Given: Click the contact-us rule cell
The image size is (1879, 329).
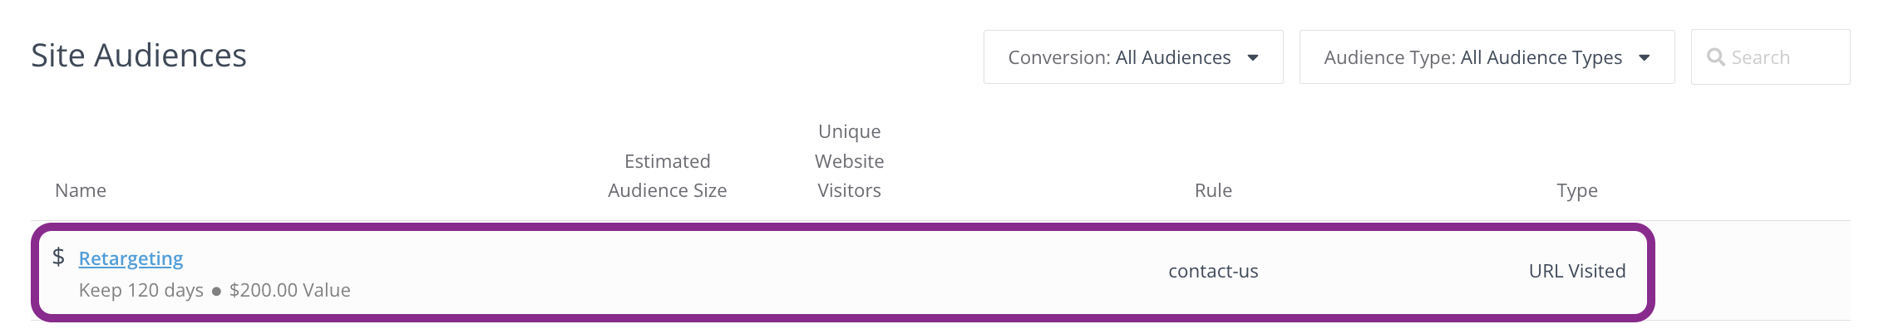Looking at the screenshot, I should click(x=1213, y=271).
